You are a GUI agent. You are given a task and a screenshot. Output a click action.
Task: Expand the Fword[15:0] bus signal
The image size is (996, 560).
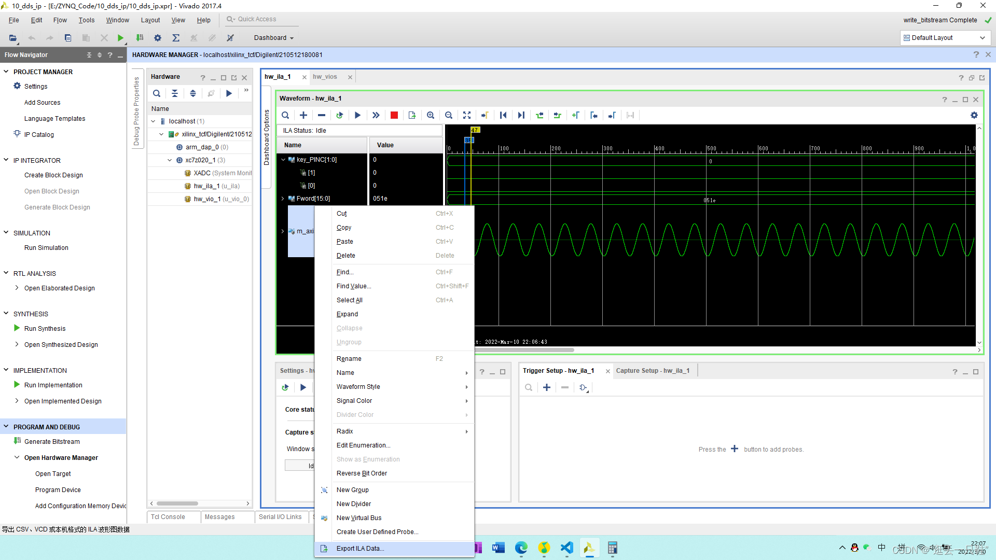click(x=283, y=199)
